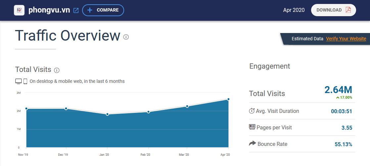Click the stopwatch icon for Avg. Visit Duration
The height and width of the screenshot is (166, 370).
coord(252,111)
